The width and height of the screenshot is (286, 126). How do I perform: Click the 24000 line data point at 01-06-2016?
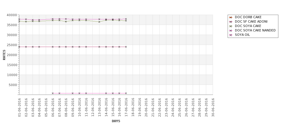click(19, 47)
